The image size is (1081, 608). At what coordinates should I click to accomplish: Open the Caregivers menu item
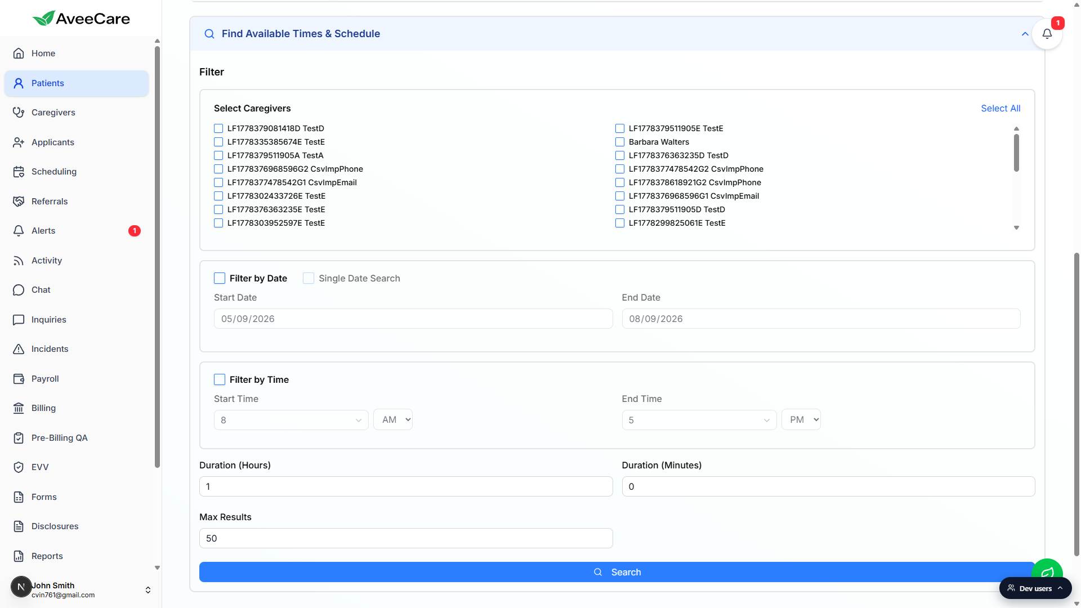click(77, 113)
